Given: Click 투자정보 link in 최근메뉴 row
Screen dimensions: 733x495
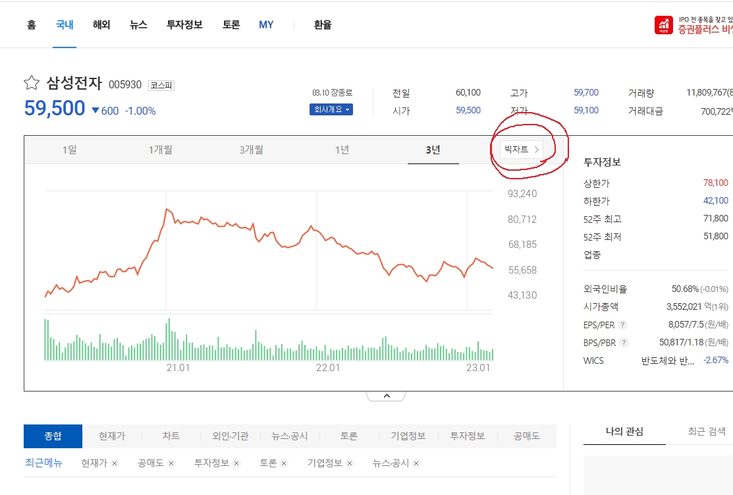Looking at the screenshot, I should [x=211, y=463].
